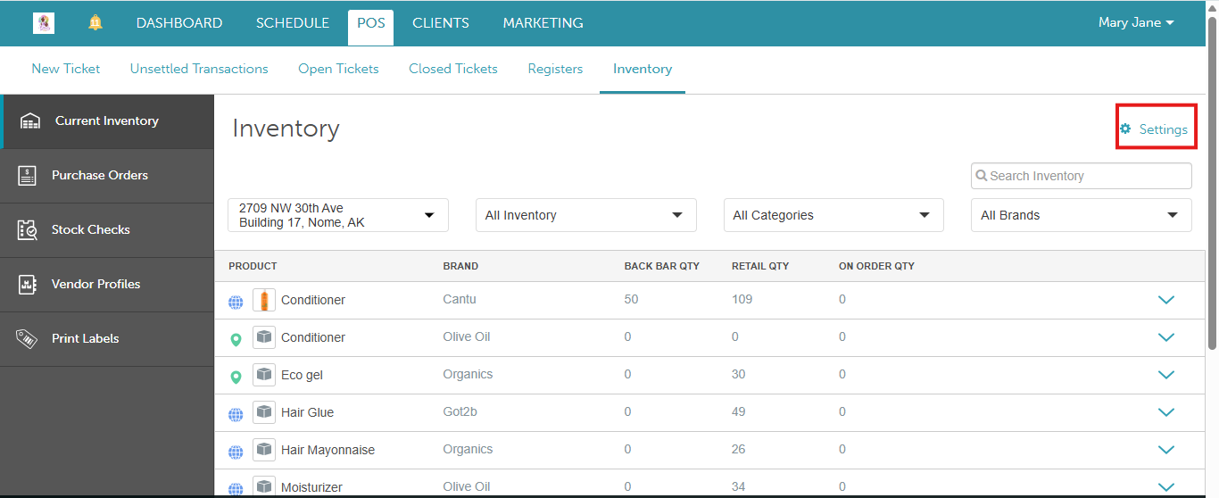
Task: Open the All Categories dropdown
Action: pos(833,215)
